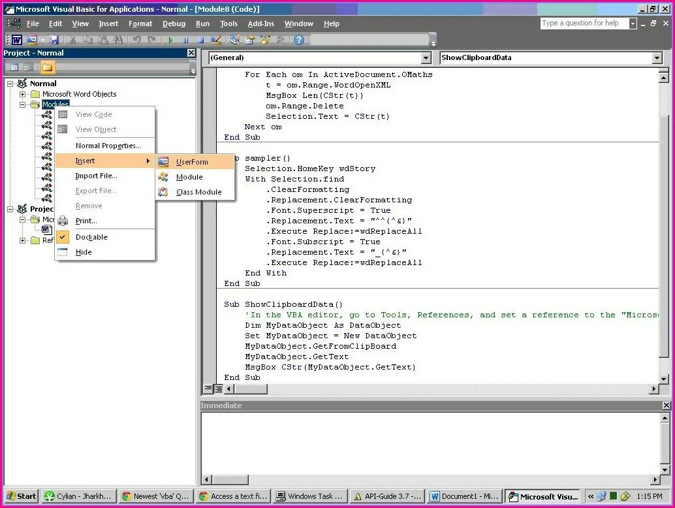Click the Immediate window horizontal scroll thumb
Image resolution: width=675 pixels, height=508 pixels.
pyautogui.click(x=230, y=479)
